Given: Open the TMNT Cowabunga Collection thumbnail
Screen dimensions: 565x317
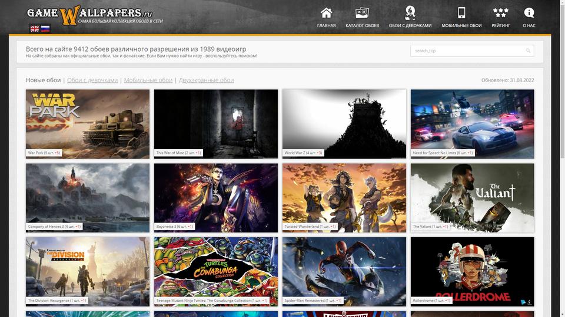Looking at the screenshot, I should coord(216,272).
